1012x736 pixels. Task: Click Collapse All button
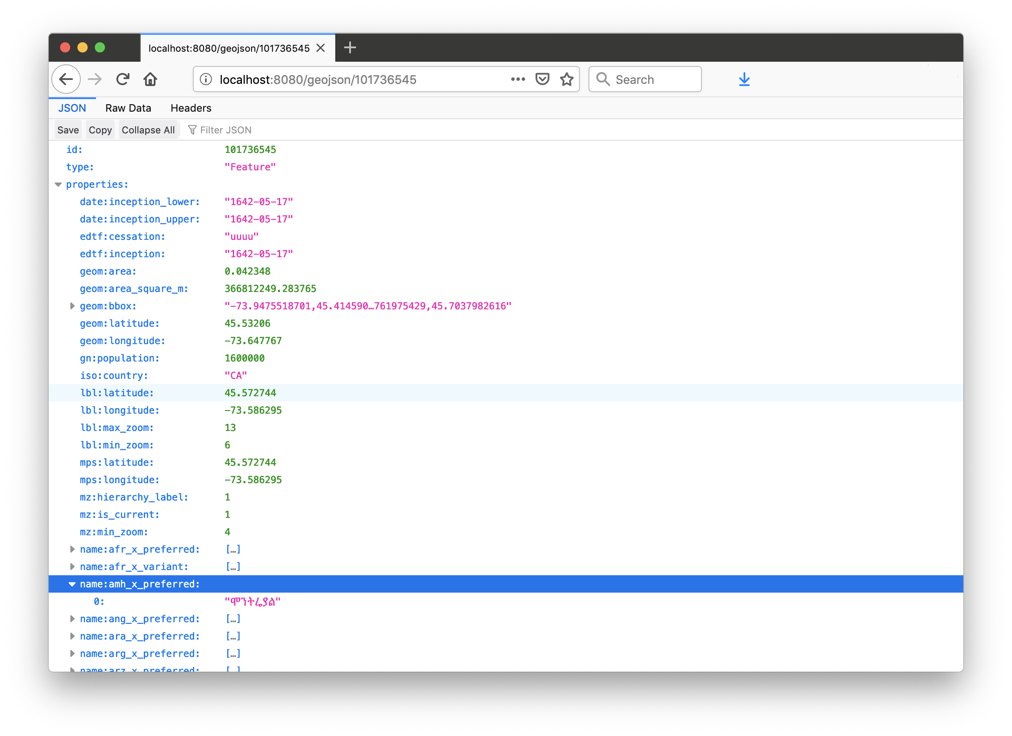tap(148, 130)
